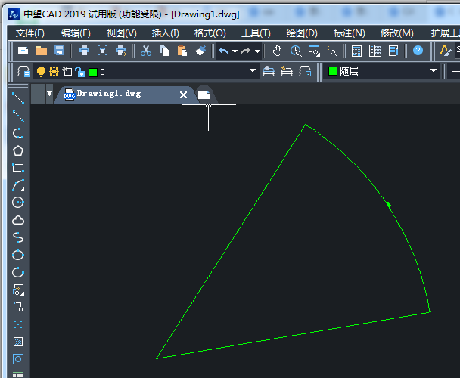Toggle layer 0 freeze sun icon
This screenshot has height=378, width=460.
[x=54, y=71]
